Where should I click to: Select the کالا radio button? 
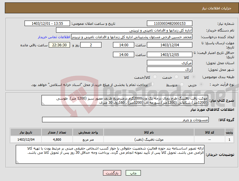pyautogui.click(x=194, y=77)
